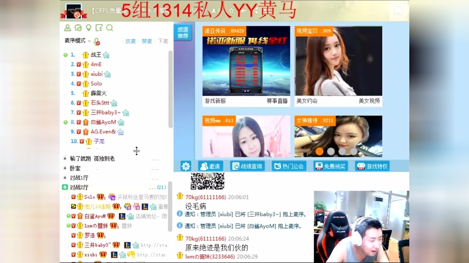
Task: Click the V badge beside 三井baby3~ in mic queue
Action: tap(78, 113)
